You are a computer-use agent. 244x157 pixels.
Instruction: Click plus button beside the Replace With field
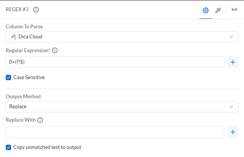pyautogui.click(x=233, y=132)
